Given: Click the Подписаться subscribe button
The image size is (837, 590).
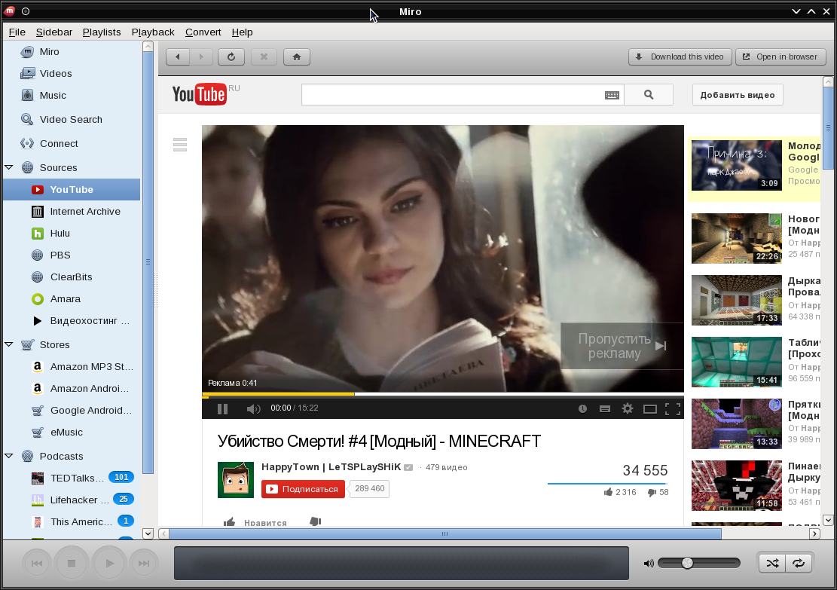Looking at the screenshot, I should click(303, 488).
